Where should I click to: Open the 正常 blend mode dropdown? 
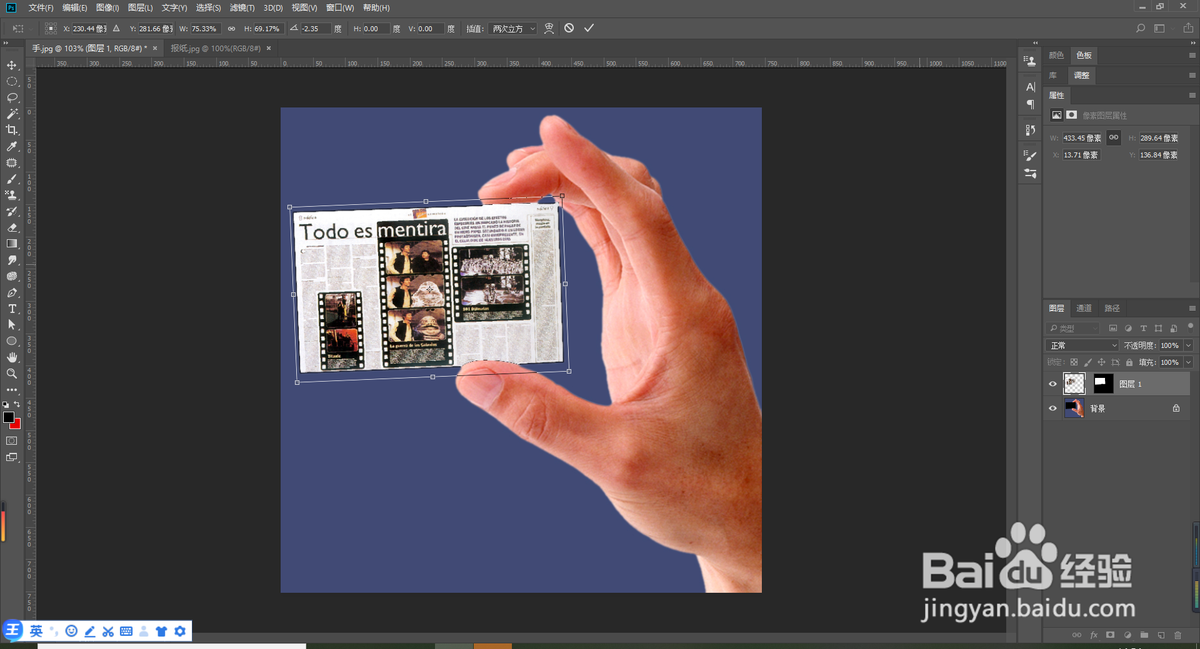tap(1082, 345)
